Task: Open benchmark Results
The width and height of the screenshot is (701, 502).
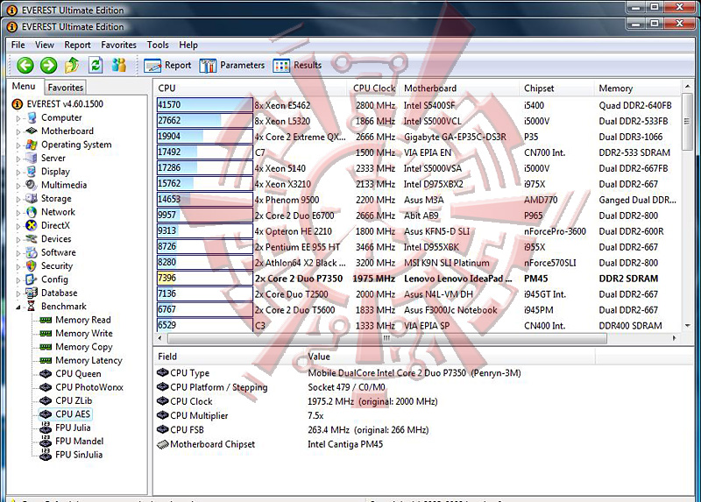Action: point(297,65)
